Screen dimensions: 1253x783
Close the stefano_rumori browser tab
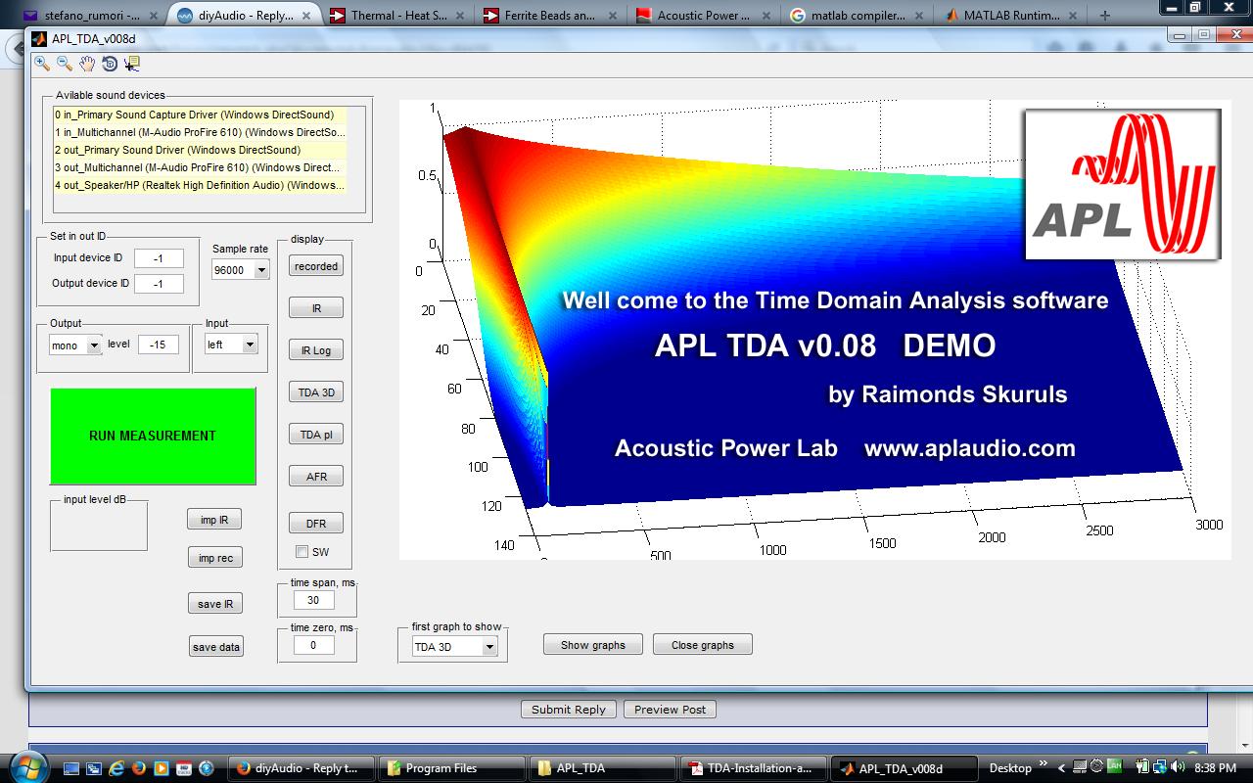[153, 15]
